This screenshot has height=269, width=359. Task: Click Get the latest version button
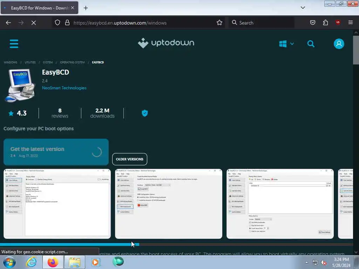pyautogui.click(x=56, y=152)
